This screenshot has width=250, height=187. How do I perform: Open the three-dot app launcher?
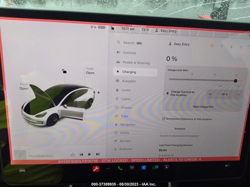(108, 168)
